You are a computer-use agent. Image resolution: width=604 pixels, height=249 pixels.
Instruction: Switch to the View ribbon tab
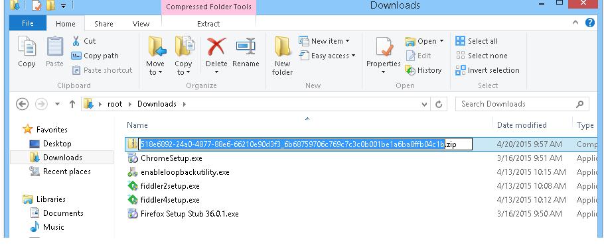(x=141, y=24)
